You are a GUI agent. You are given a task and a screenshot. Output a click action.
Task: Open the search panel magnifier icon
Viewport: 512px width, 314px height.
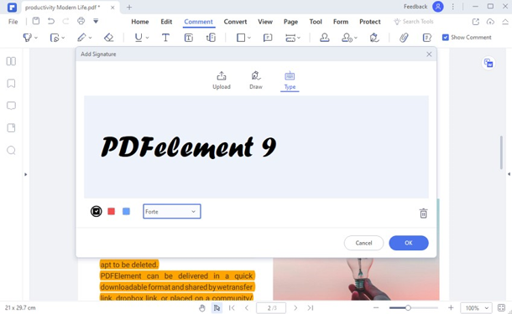tap(11, 150)
